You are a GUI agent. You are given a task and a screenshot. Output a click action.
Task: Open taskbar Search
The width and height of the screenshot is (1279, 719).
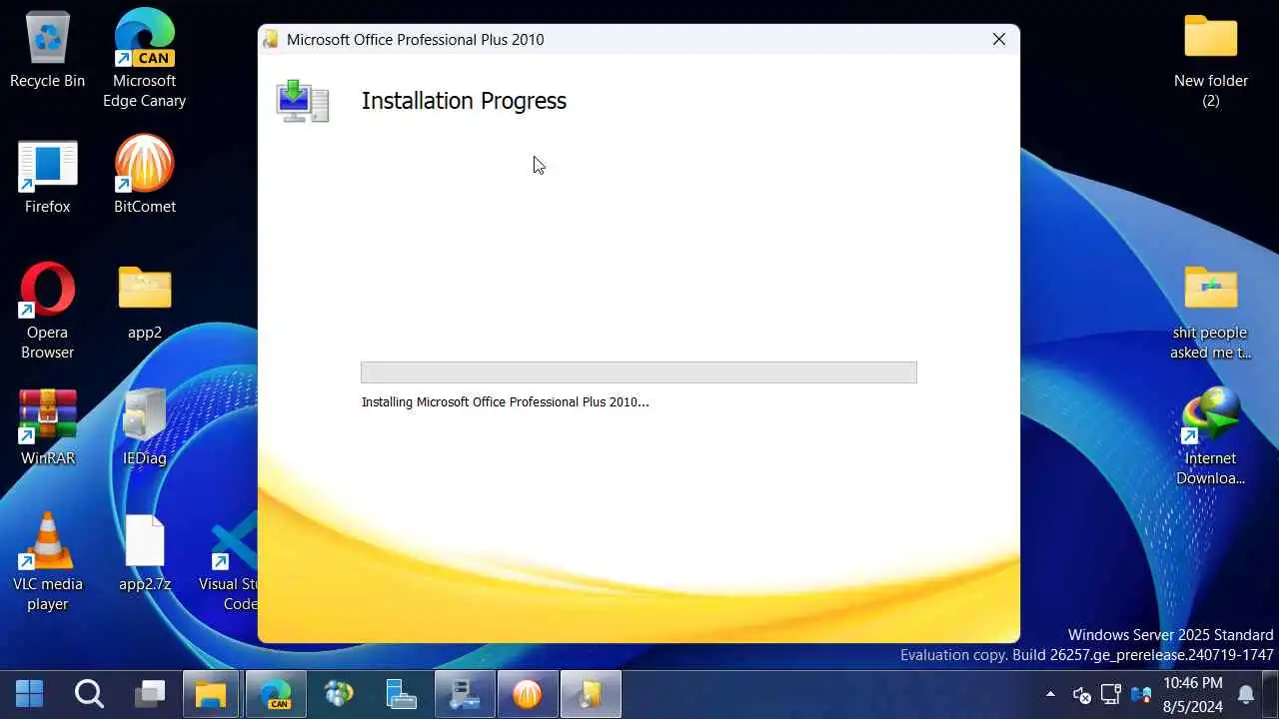point(89,693)
